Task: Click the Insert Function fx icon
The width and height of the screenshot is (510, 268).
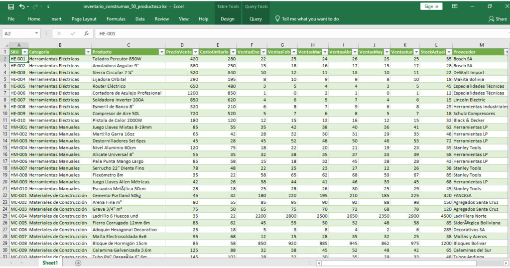Action: pyautogui.click(x=86, y=33)
